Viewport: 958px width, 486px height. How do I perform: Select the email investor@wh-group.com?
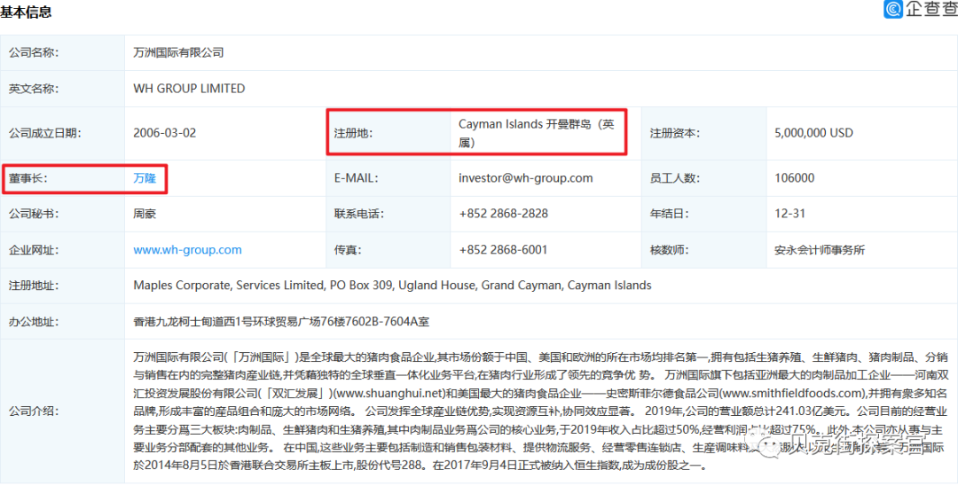point(526,178)
